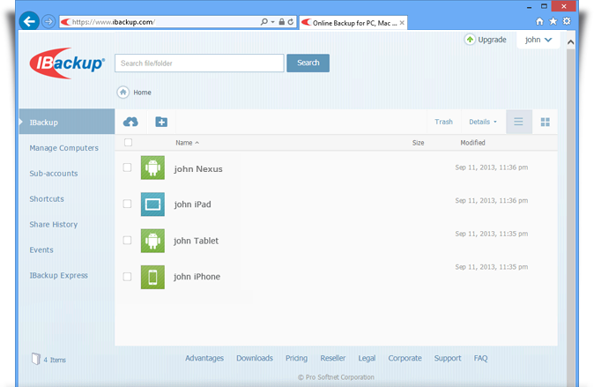Click the Size column header

[x=419, y=143]
